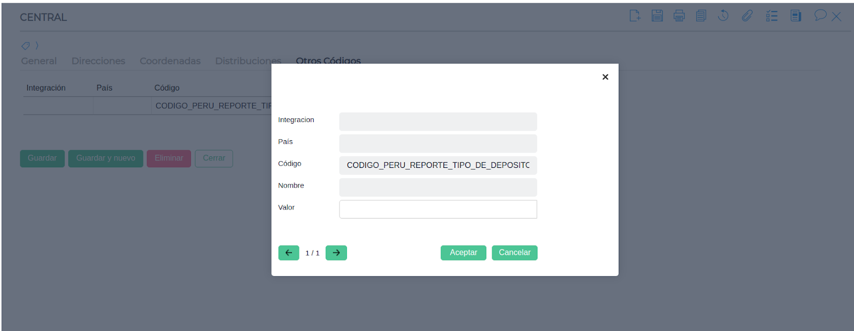
Task: Click the Valor input field
Action: tap(438, 209)
